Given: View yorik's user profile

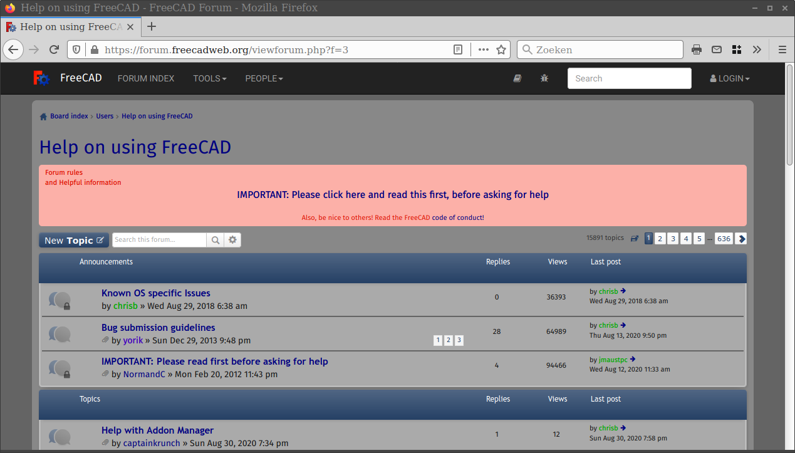Looking at the screenshot, I should tap(133, 340).
